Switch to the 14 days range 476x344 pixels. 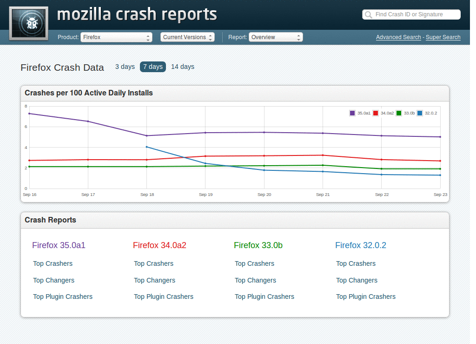[182, 67]
